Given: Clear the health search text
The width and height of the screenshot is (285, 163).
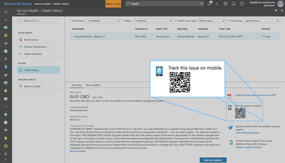Looking at the screenshot, I should 202,4.
